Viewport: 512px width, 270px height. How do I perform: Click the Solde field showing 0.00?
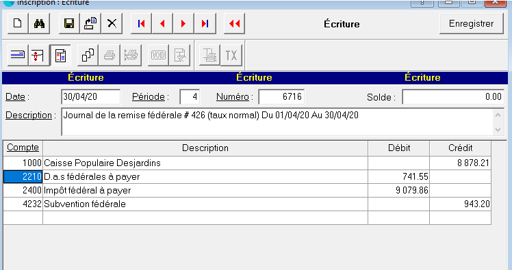(453, 97)
